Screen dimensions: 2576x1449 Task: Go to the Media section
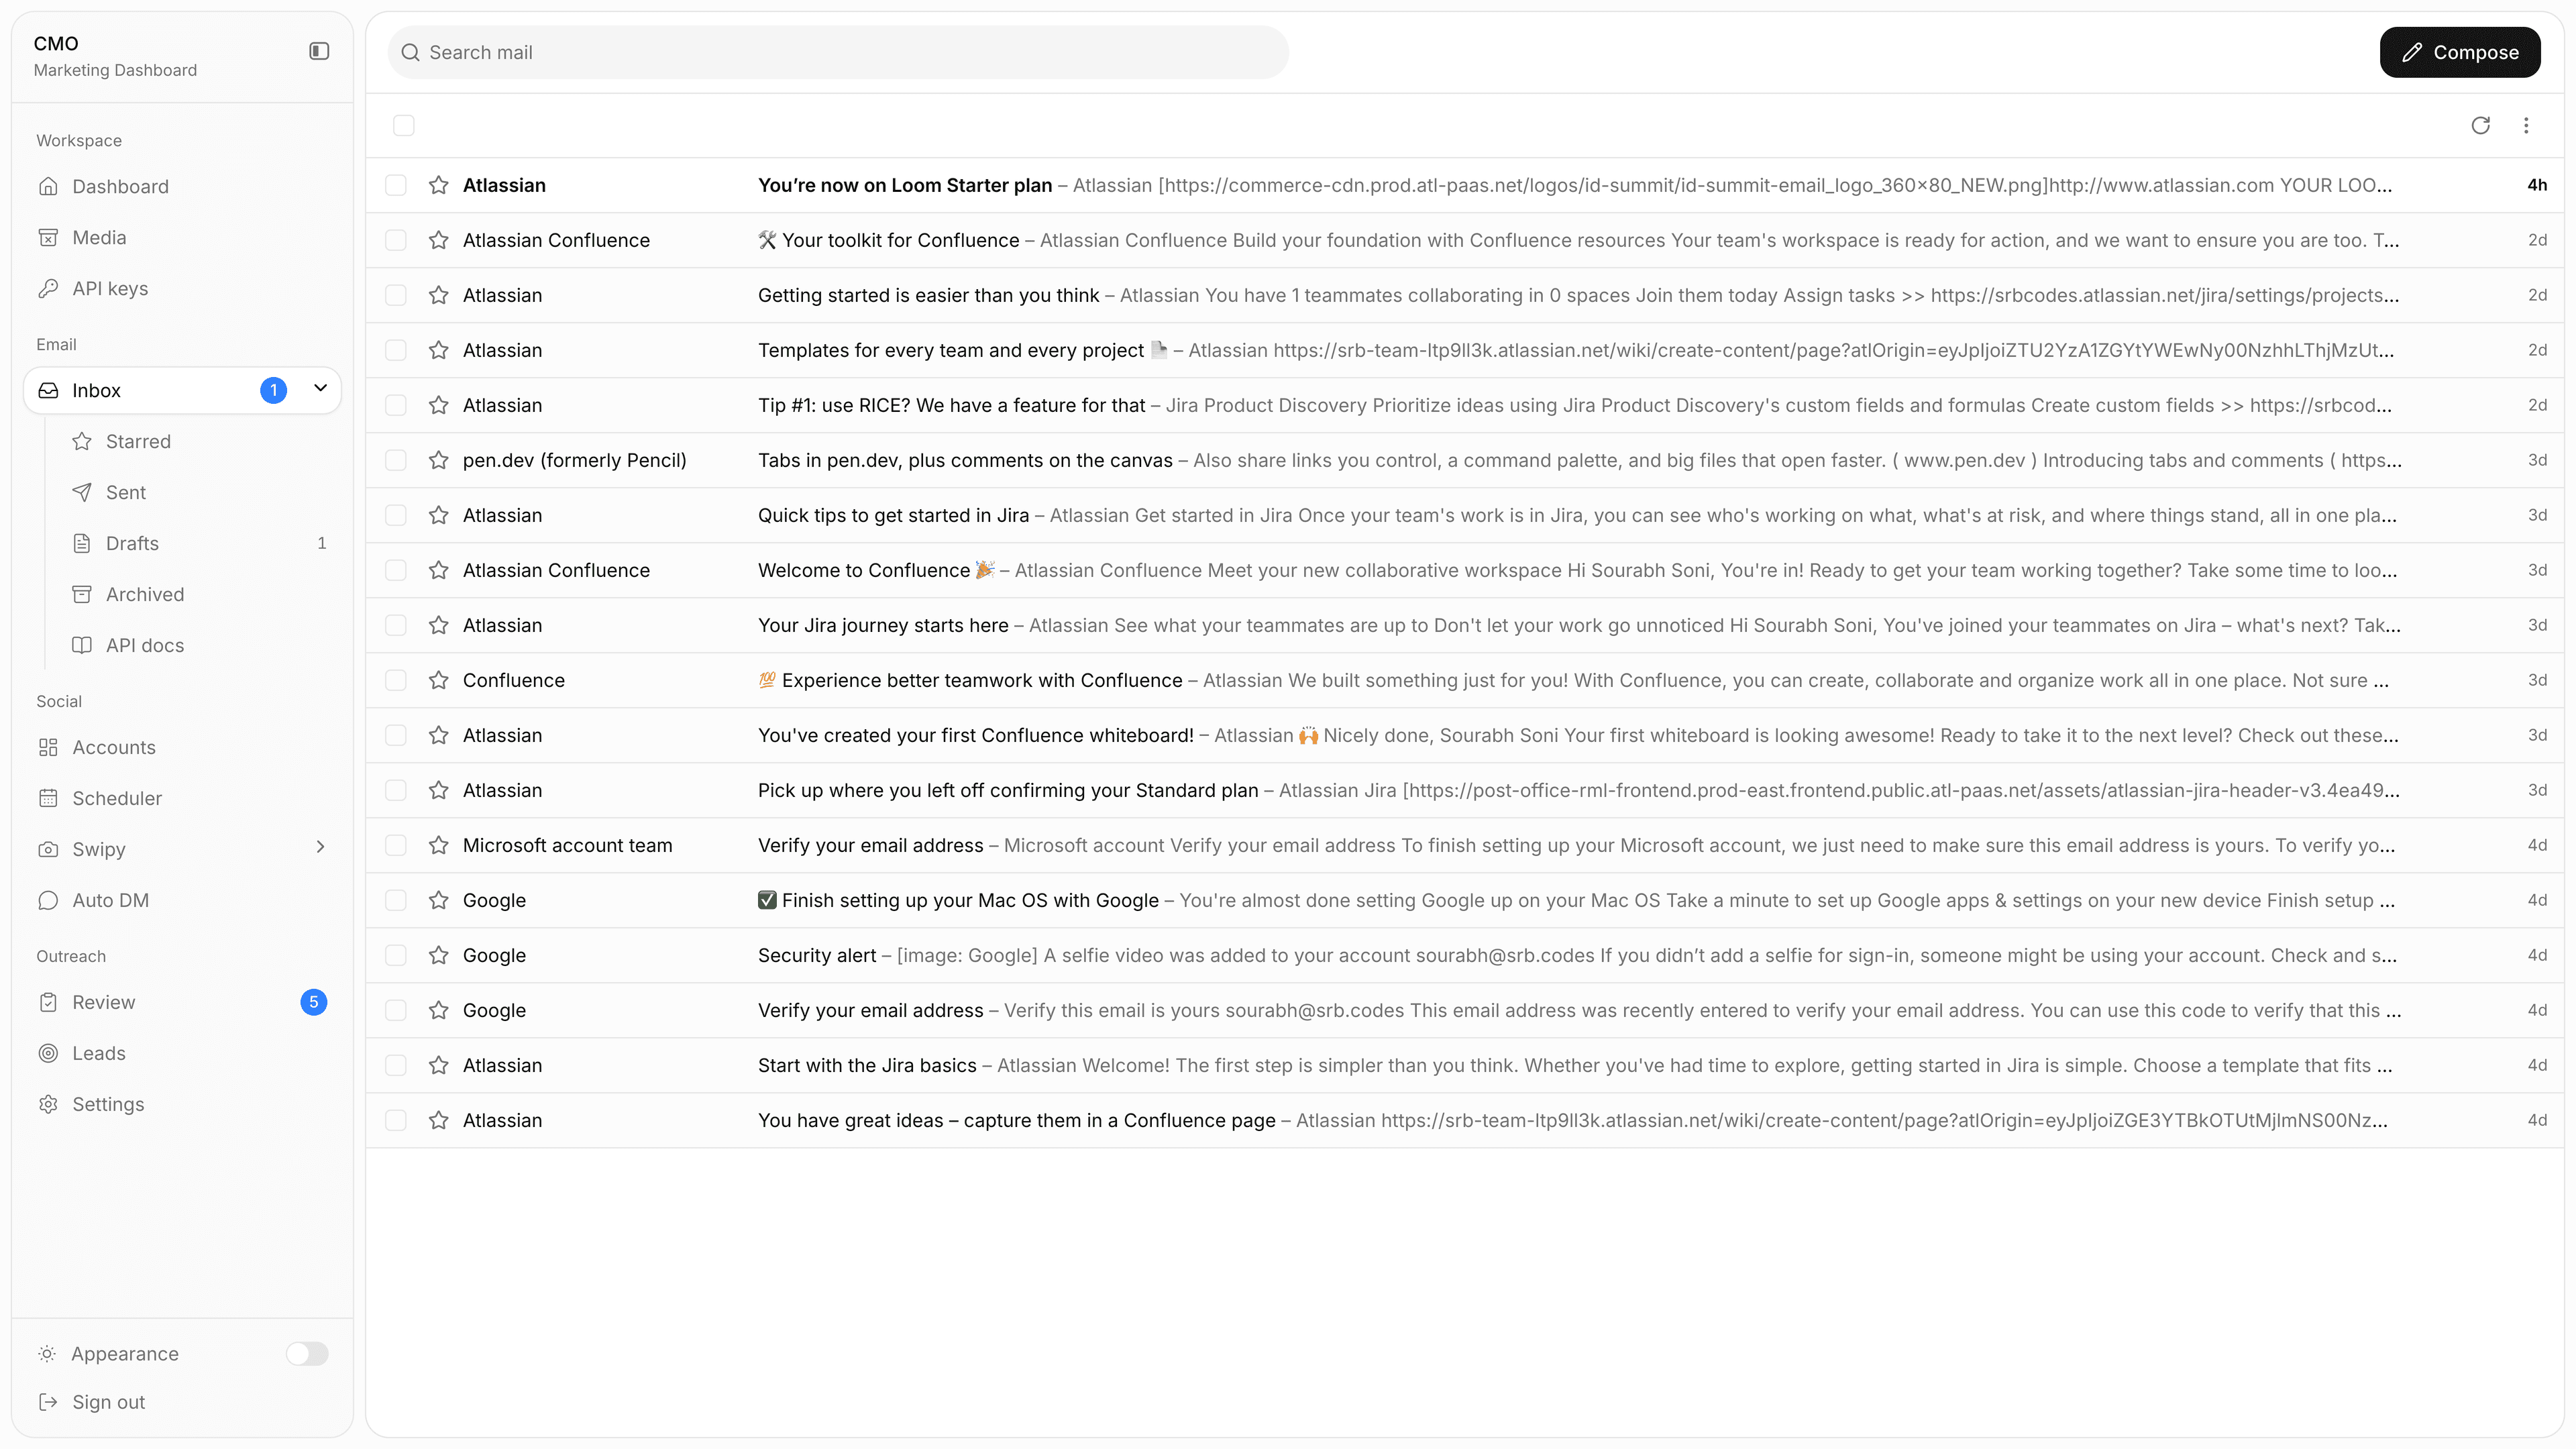point(182,237)
